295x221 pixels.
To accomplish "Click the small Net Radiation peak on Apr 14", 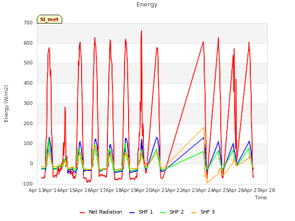I will pyautogui.click(x=65, y=107).
